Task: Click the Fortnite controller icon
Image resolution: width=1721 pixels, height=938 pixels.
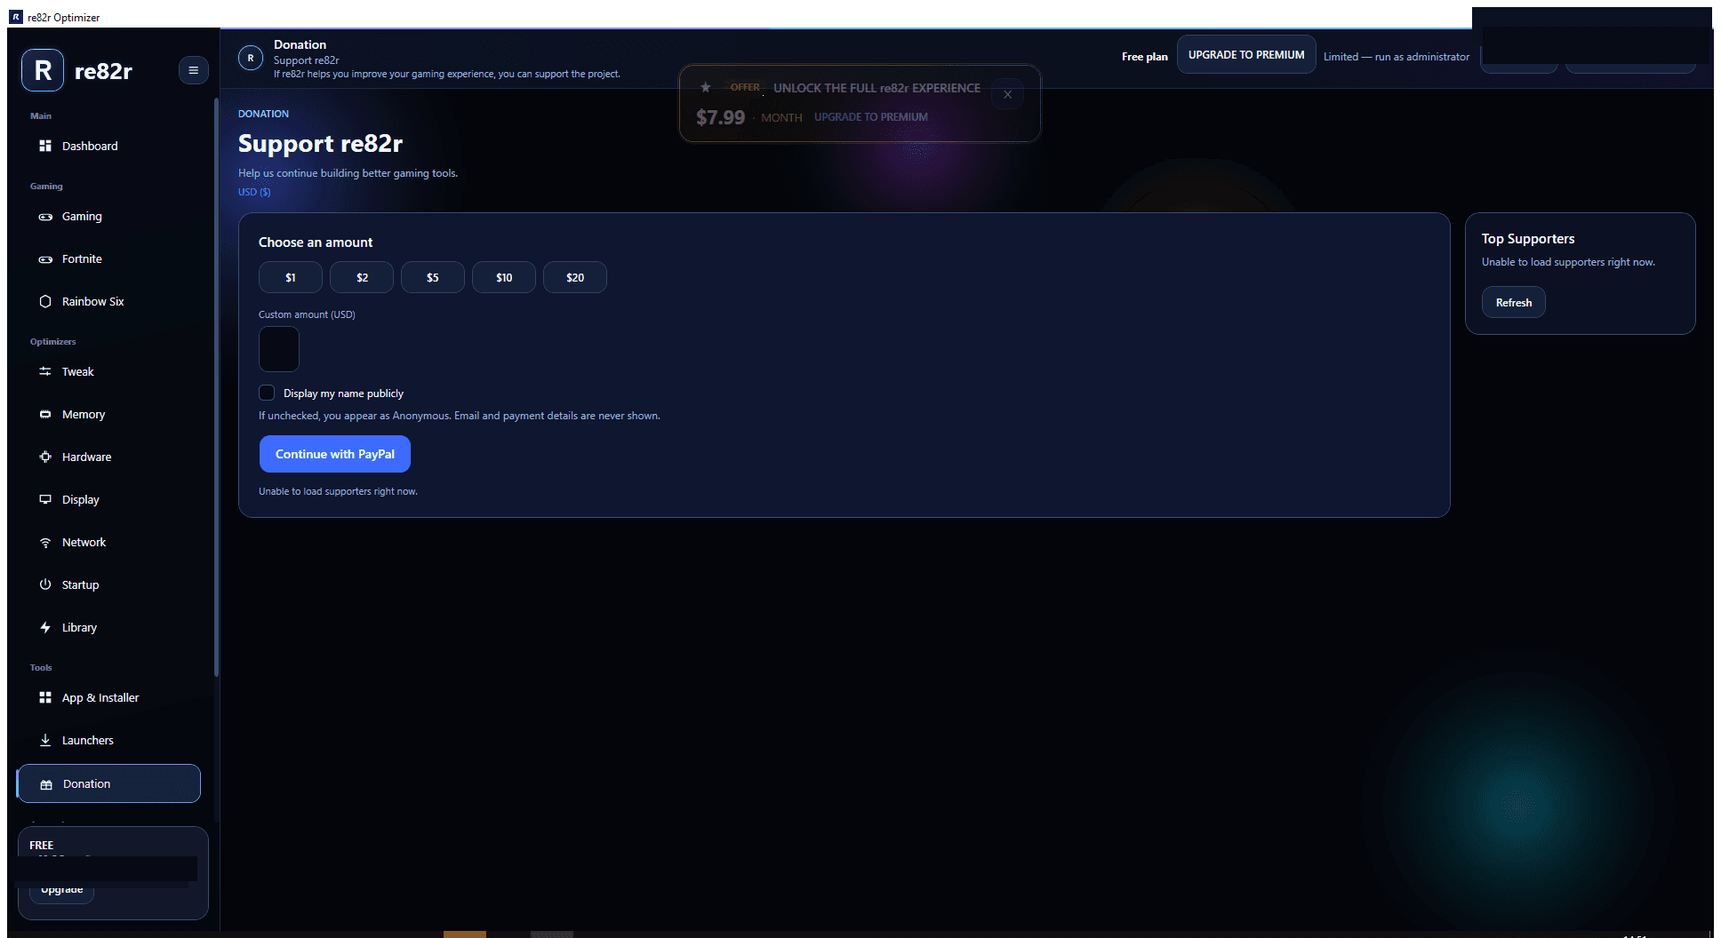Action: pyautogui.click(x=45, y=259)
